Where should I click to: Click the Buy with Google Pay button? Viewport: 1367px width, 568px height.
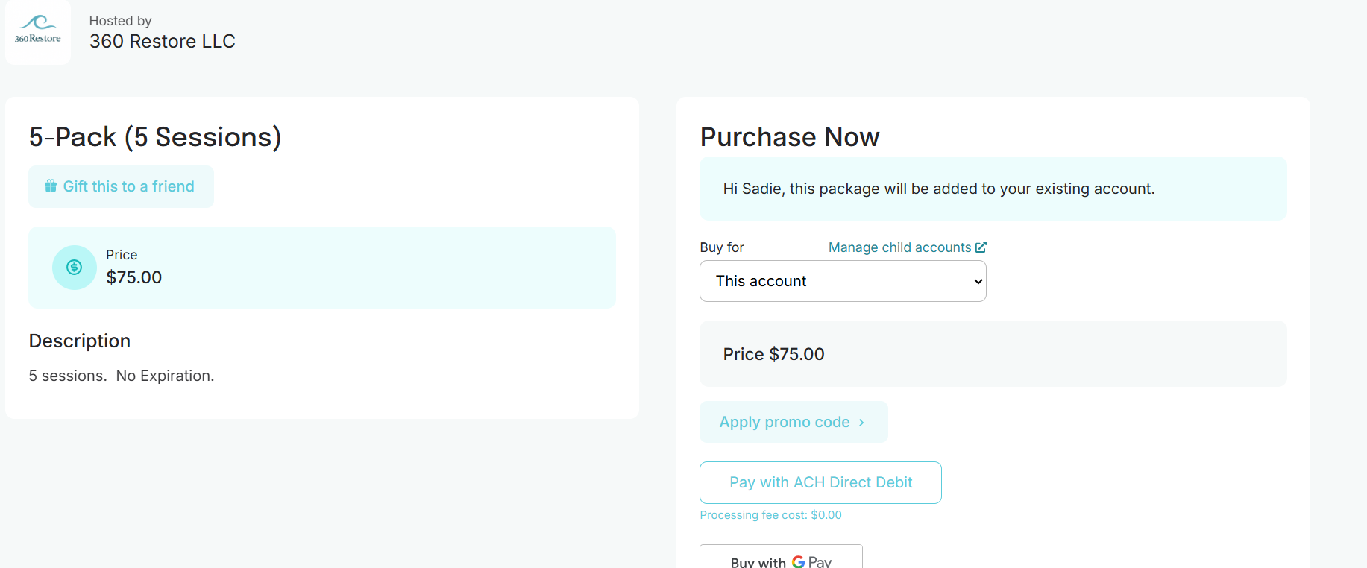(781, 558)
